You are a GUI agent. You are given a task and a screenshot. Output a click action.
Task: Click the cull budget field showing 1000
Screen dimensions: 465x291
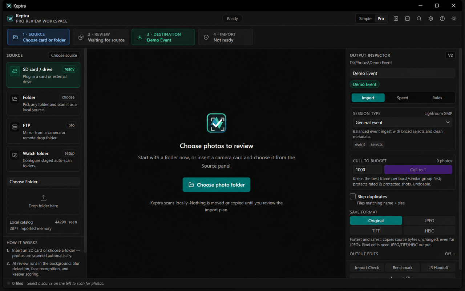pyautogui.click(x=368, y=170)
